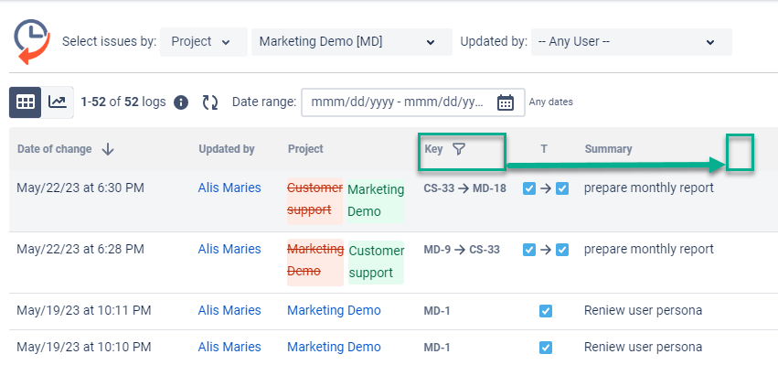Image resolution: width=778 pixels, height=365 pixels.
Task: Open the Updated by Any User dropdown
Action: click(x=631, y=42)
